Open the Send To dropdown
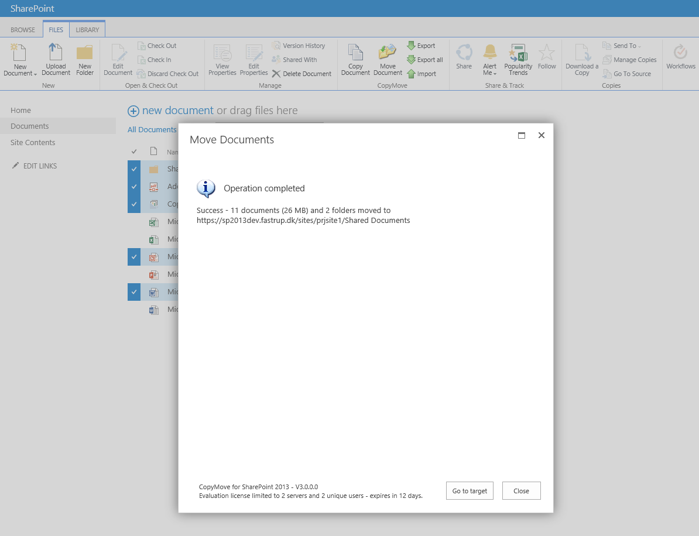Screen dimensions: 699x536 (x=622, y=46)
